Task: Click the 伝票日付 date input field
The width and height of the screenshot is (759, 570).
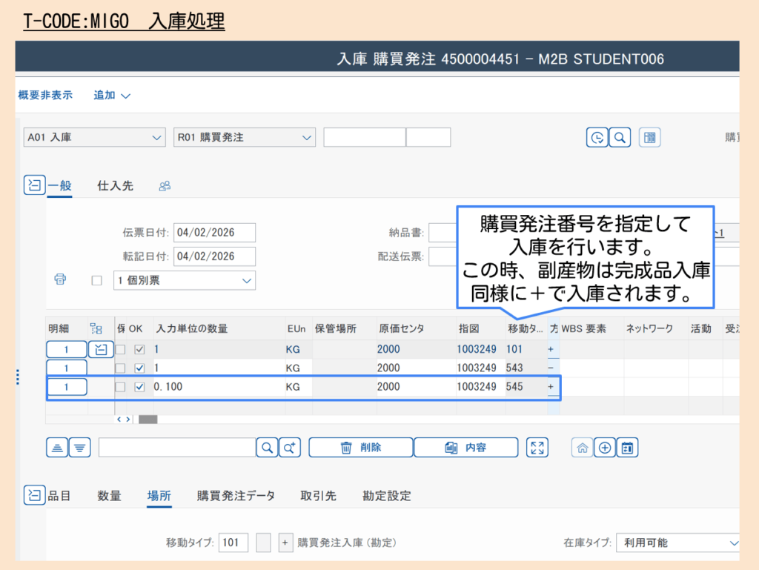Action: [214, 233]
